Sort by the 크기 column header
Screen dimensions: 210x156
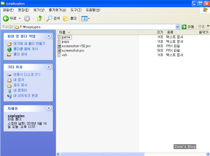tap(151, 32)
